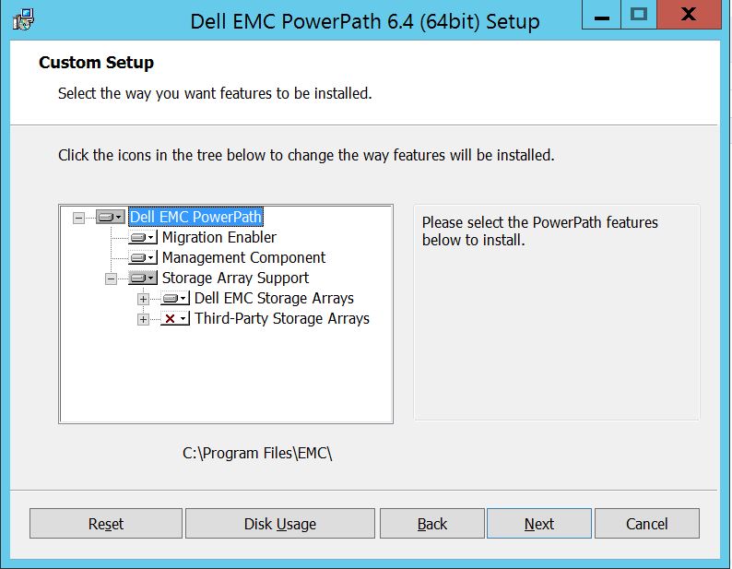This screenshot has height=569, width=732.
Task: Select the Dell EMC PowerPath tree label
Action: [195, 218]
